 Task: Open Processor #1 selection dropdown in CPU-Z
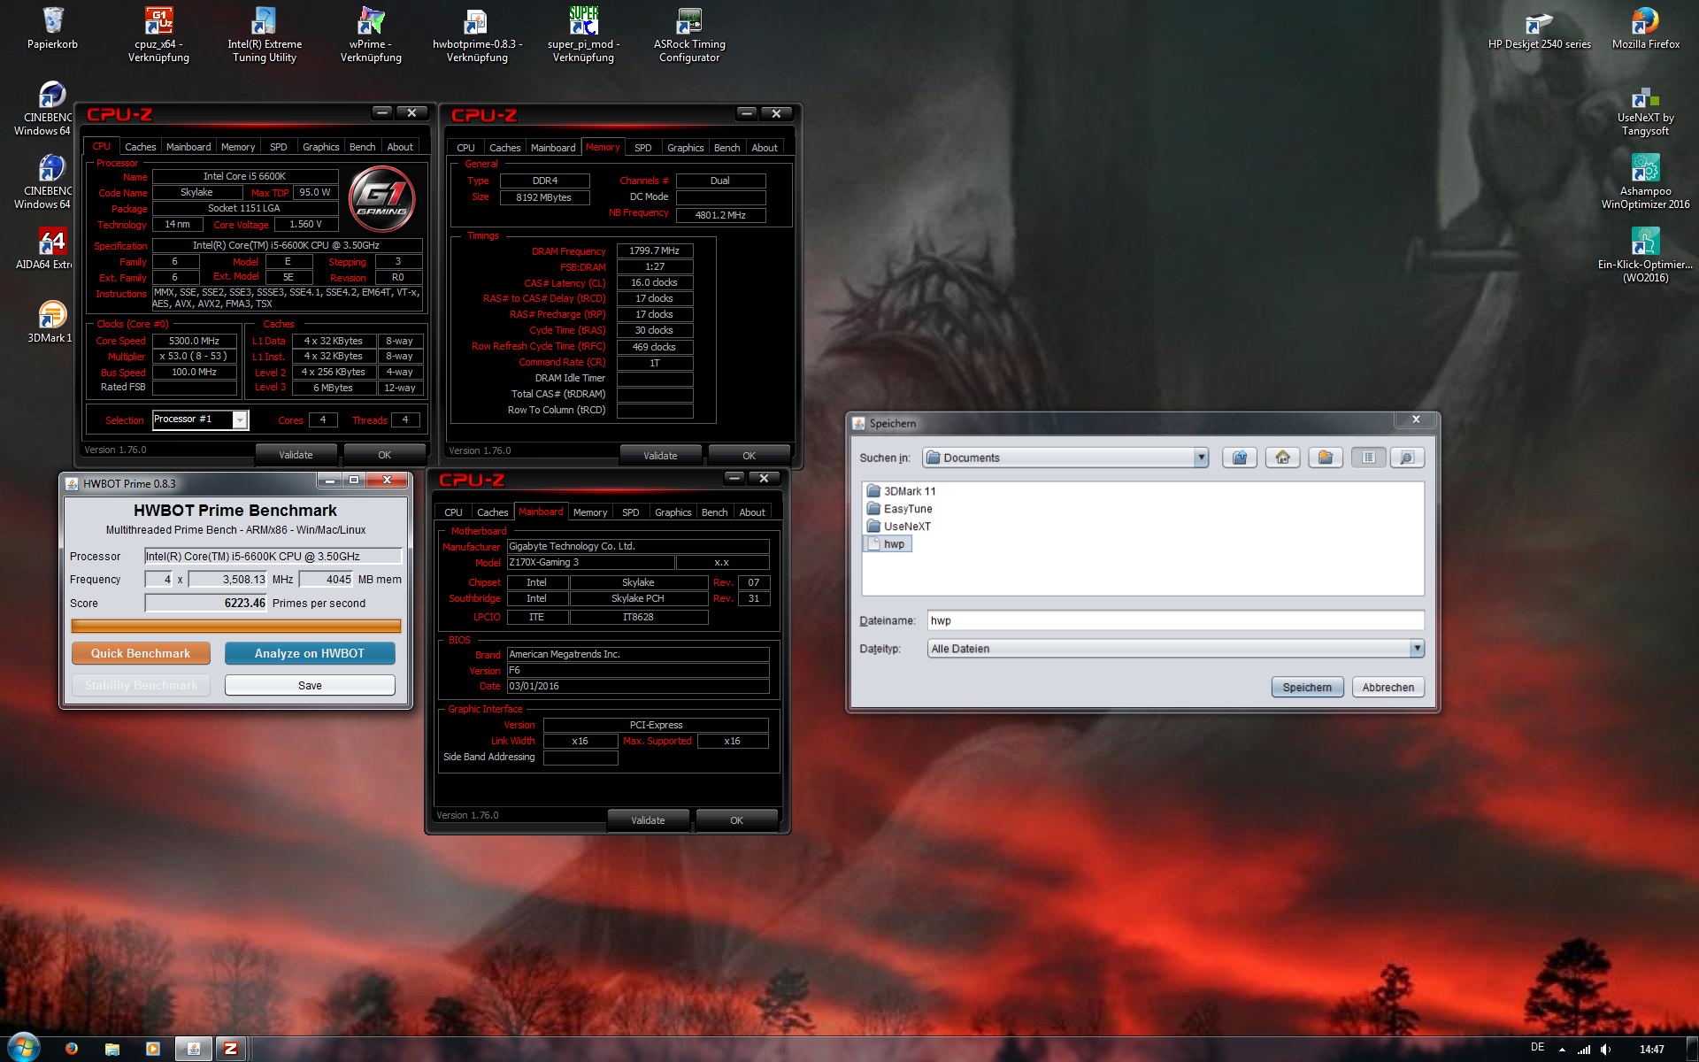click(x=240, y=420)
